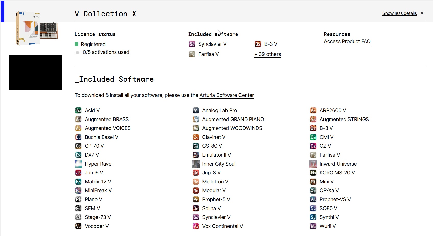Click the MiniFreak V icon
Image resolution: width=433 pixels, height=236 pixels.
click(78, 190)
